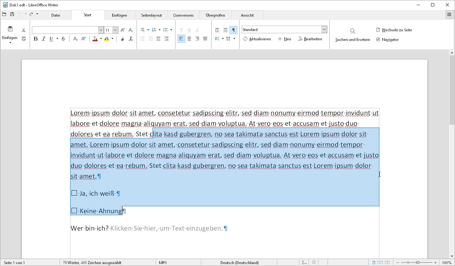Image resolution: width=455 pixels, height=266 pixels.
Task: Save the document with the floppy icon
Action: click(x=12, y=14)
